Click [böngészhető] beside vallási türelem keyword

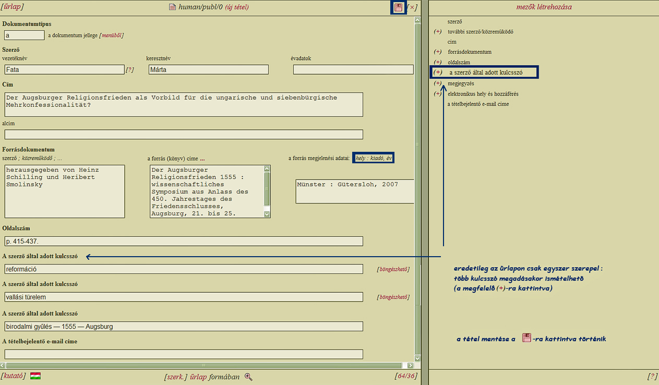393,297
